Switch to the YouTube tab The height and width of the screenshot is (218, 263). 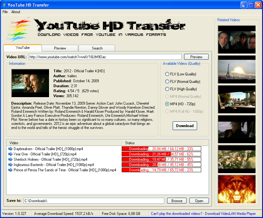pos(23,48)
